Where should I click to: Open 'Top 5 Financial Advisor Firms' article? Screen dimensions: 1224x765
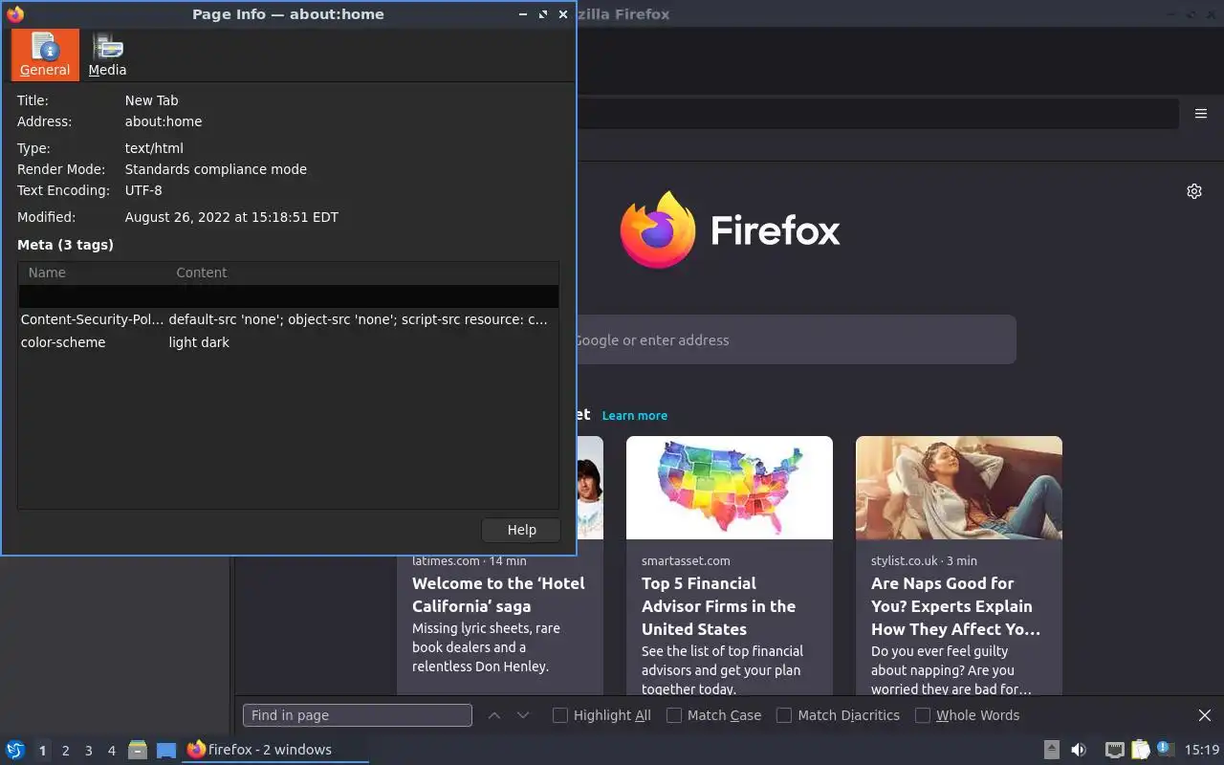[718, 606]
